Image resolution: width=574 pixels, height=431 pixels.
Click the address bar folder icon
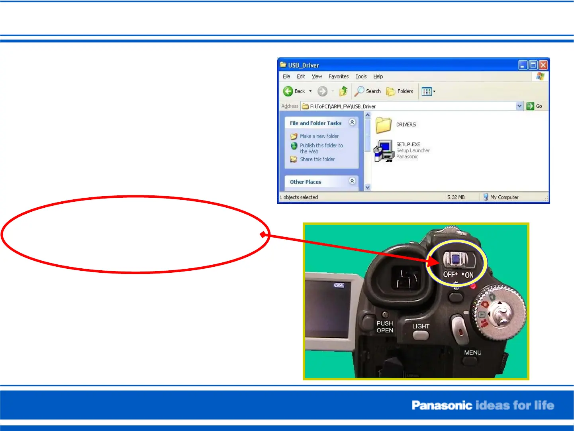306,106
